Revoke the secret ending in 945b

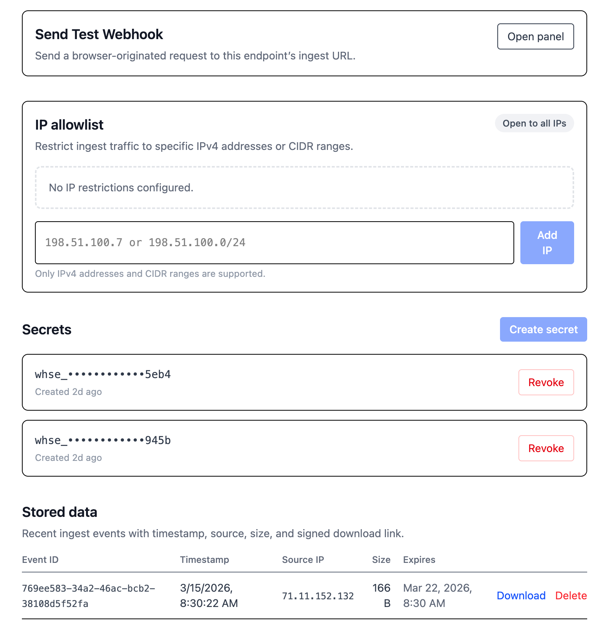tap(546, 448)
